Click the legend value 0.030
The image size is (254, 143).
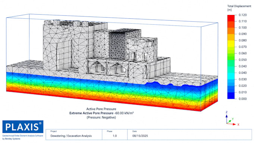pos(243,79)
